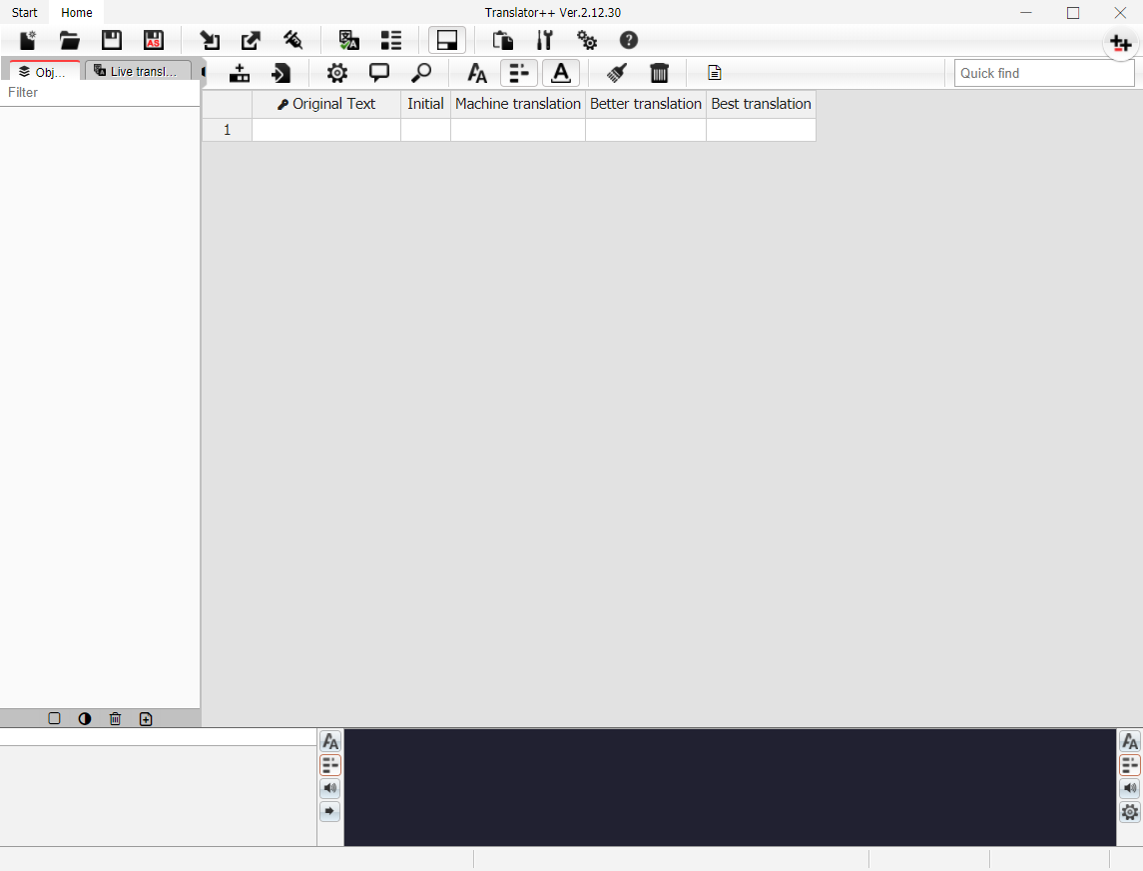
Task: Click the import arrow icon in main toolbar
Action: pos(210,40)
